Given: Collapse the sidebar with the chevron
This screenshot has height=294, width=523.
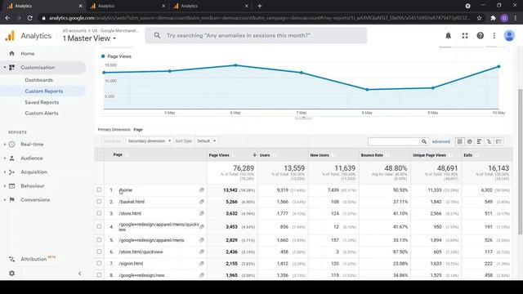Looking at the screenshot, I should coord(80,274).
